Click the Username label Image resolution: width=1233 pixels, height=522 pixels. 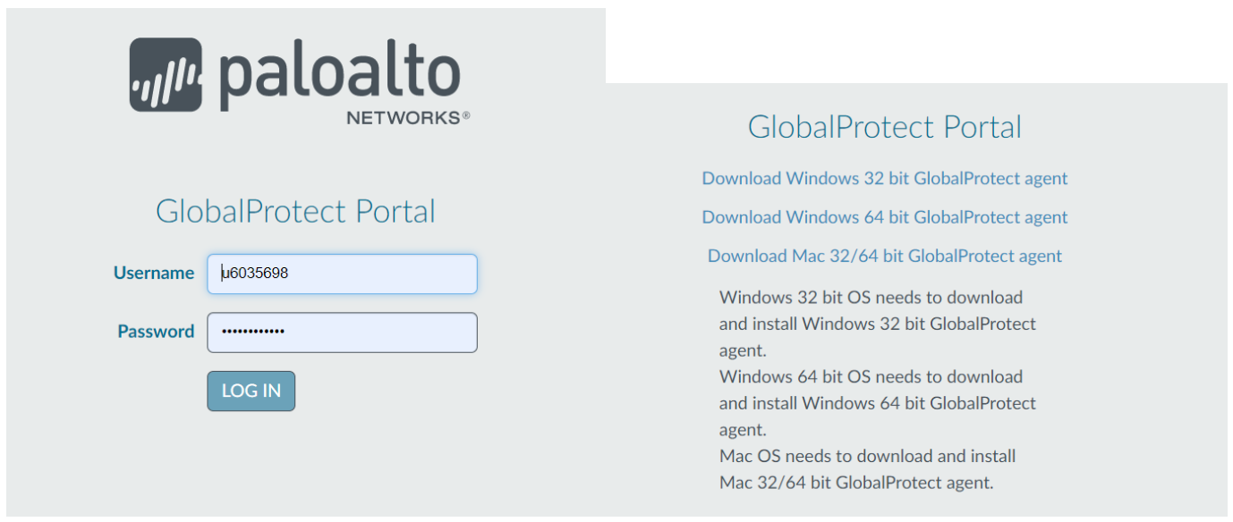click(154, 274)
